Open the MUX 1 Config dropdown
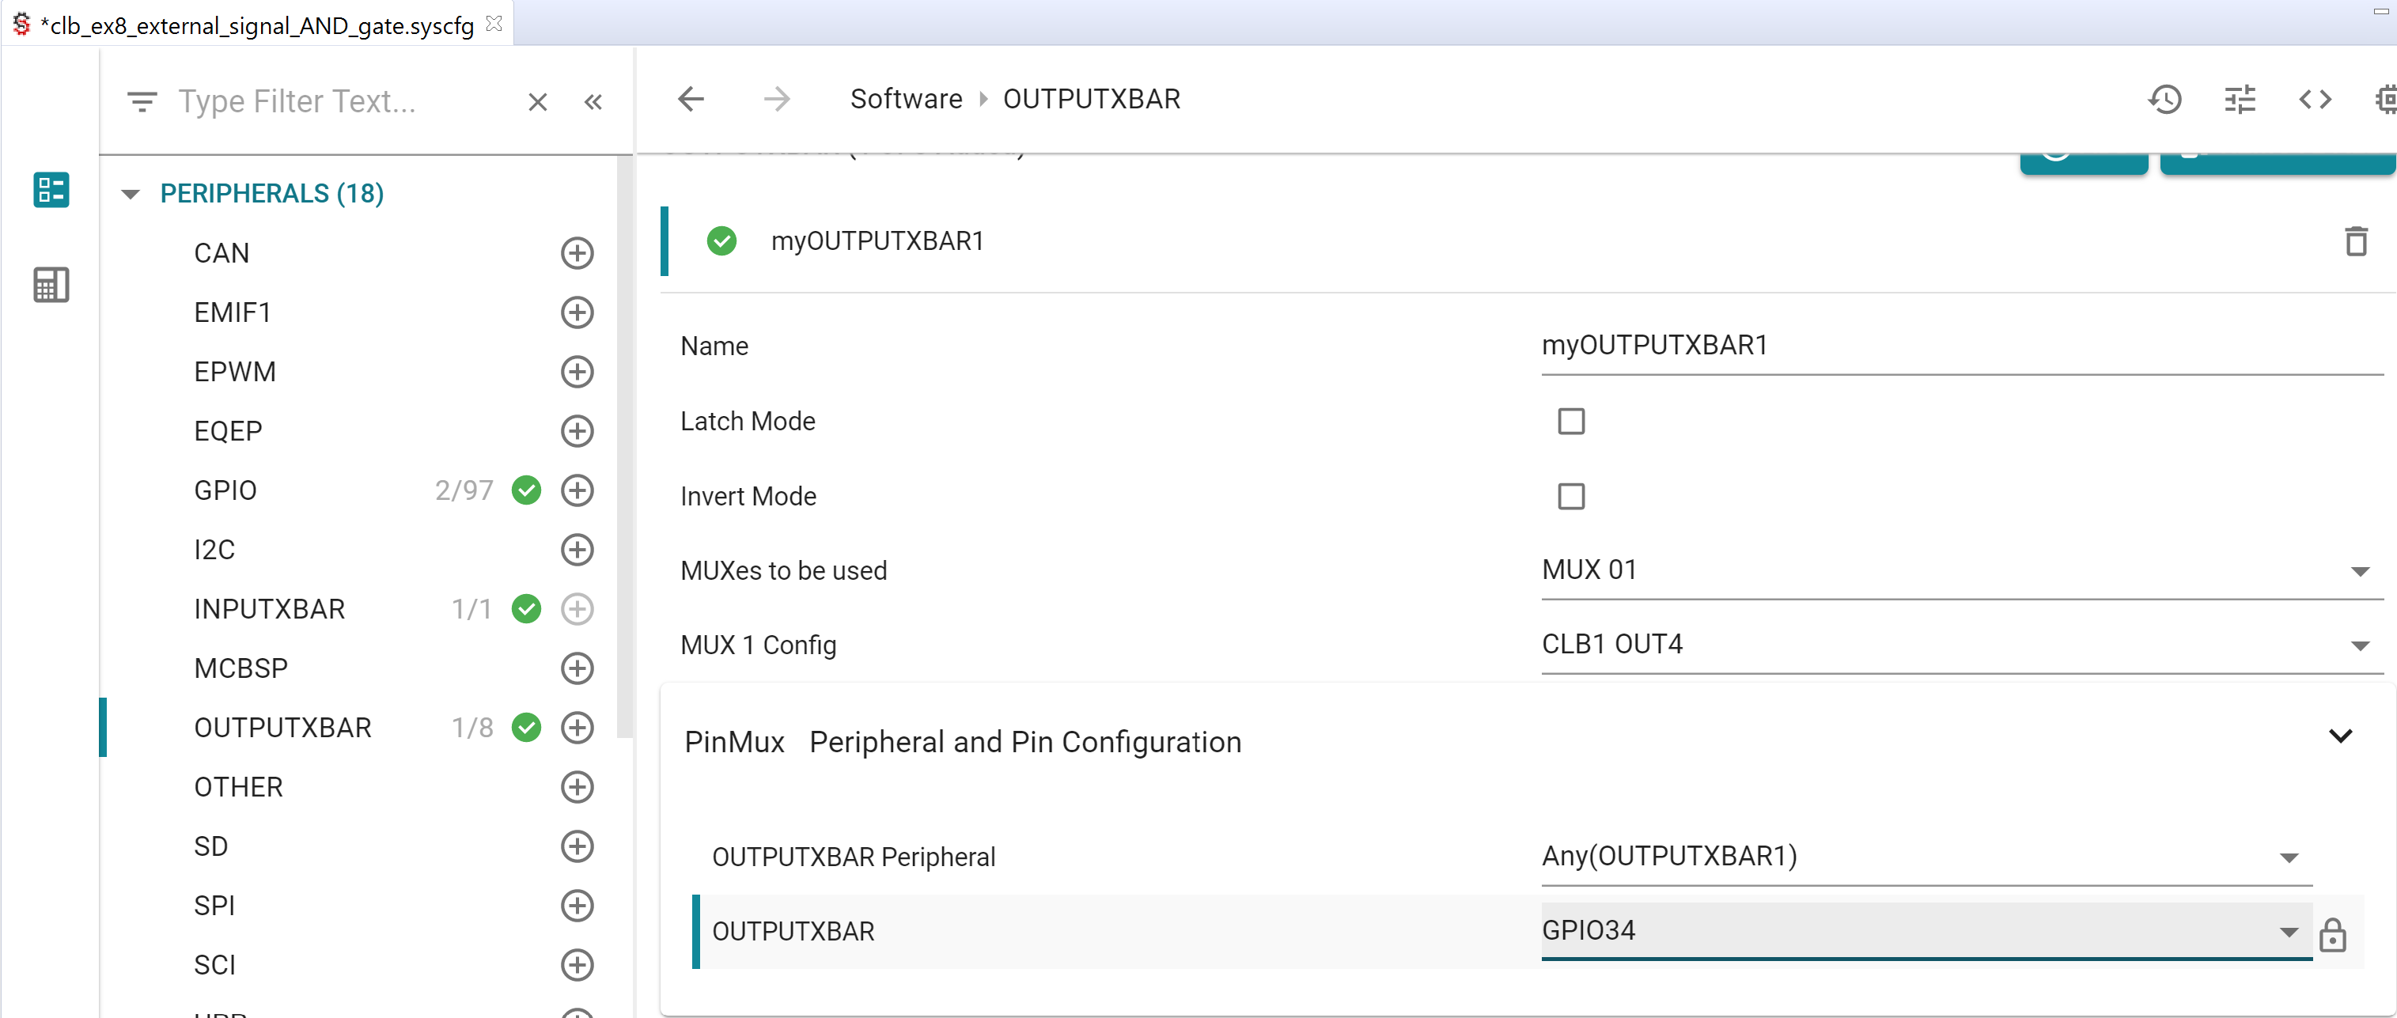The height and width of the screenshot is (1018, 2397). pyautogui.click(x=2361, y=645)
